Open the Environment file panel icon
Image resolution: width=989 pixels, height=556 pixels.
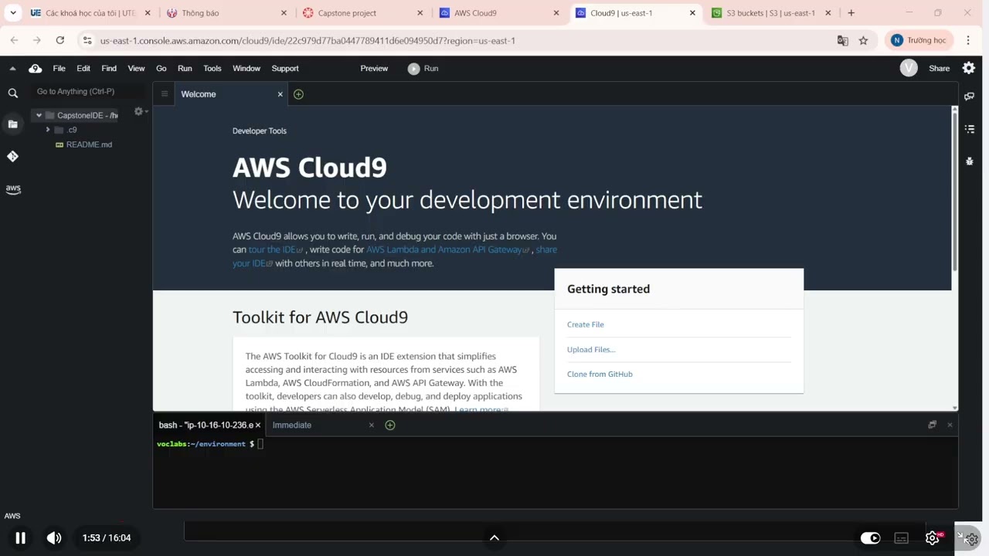coord(12,124)
